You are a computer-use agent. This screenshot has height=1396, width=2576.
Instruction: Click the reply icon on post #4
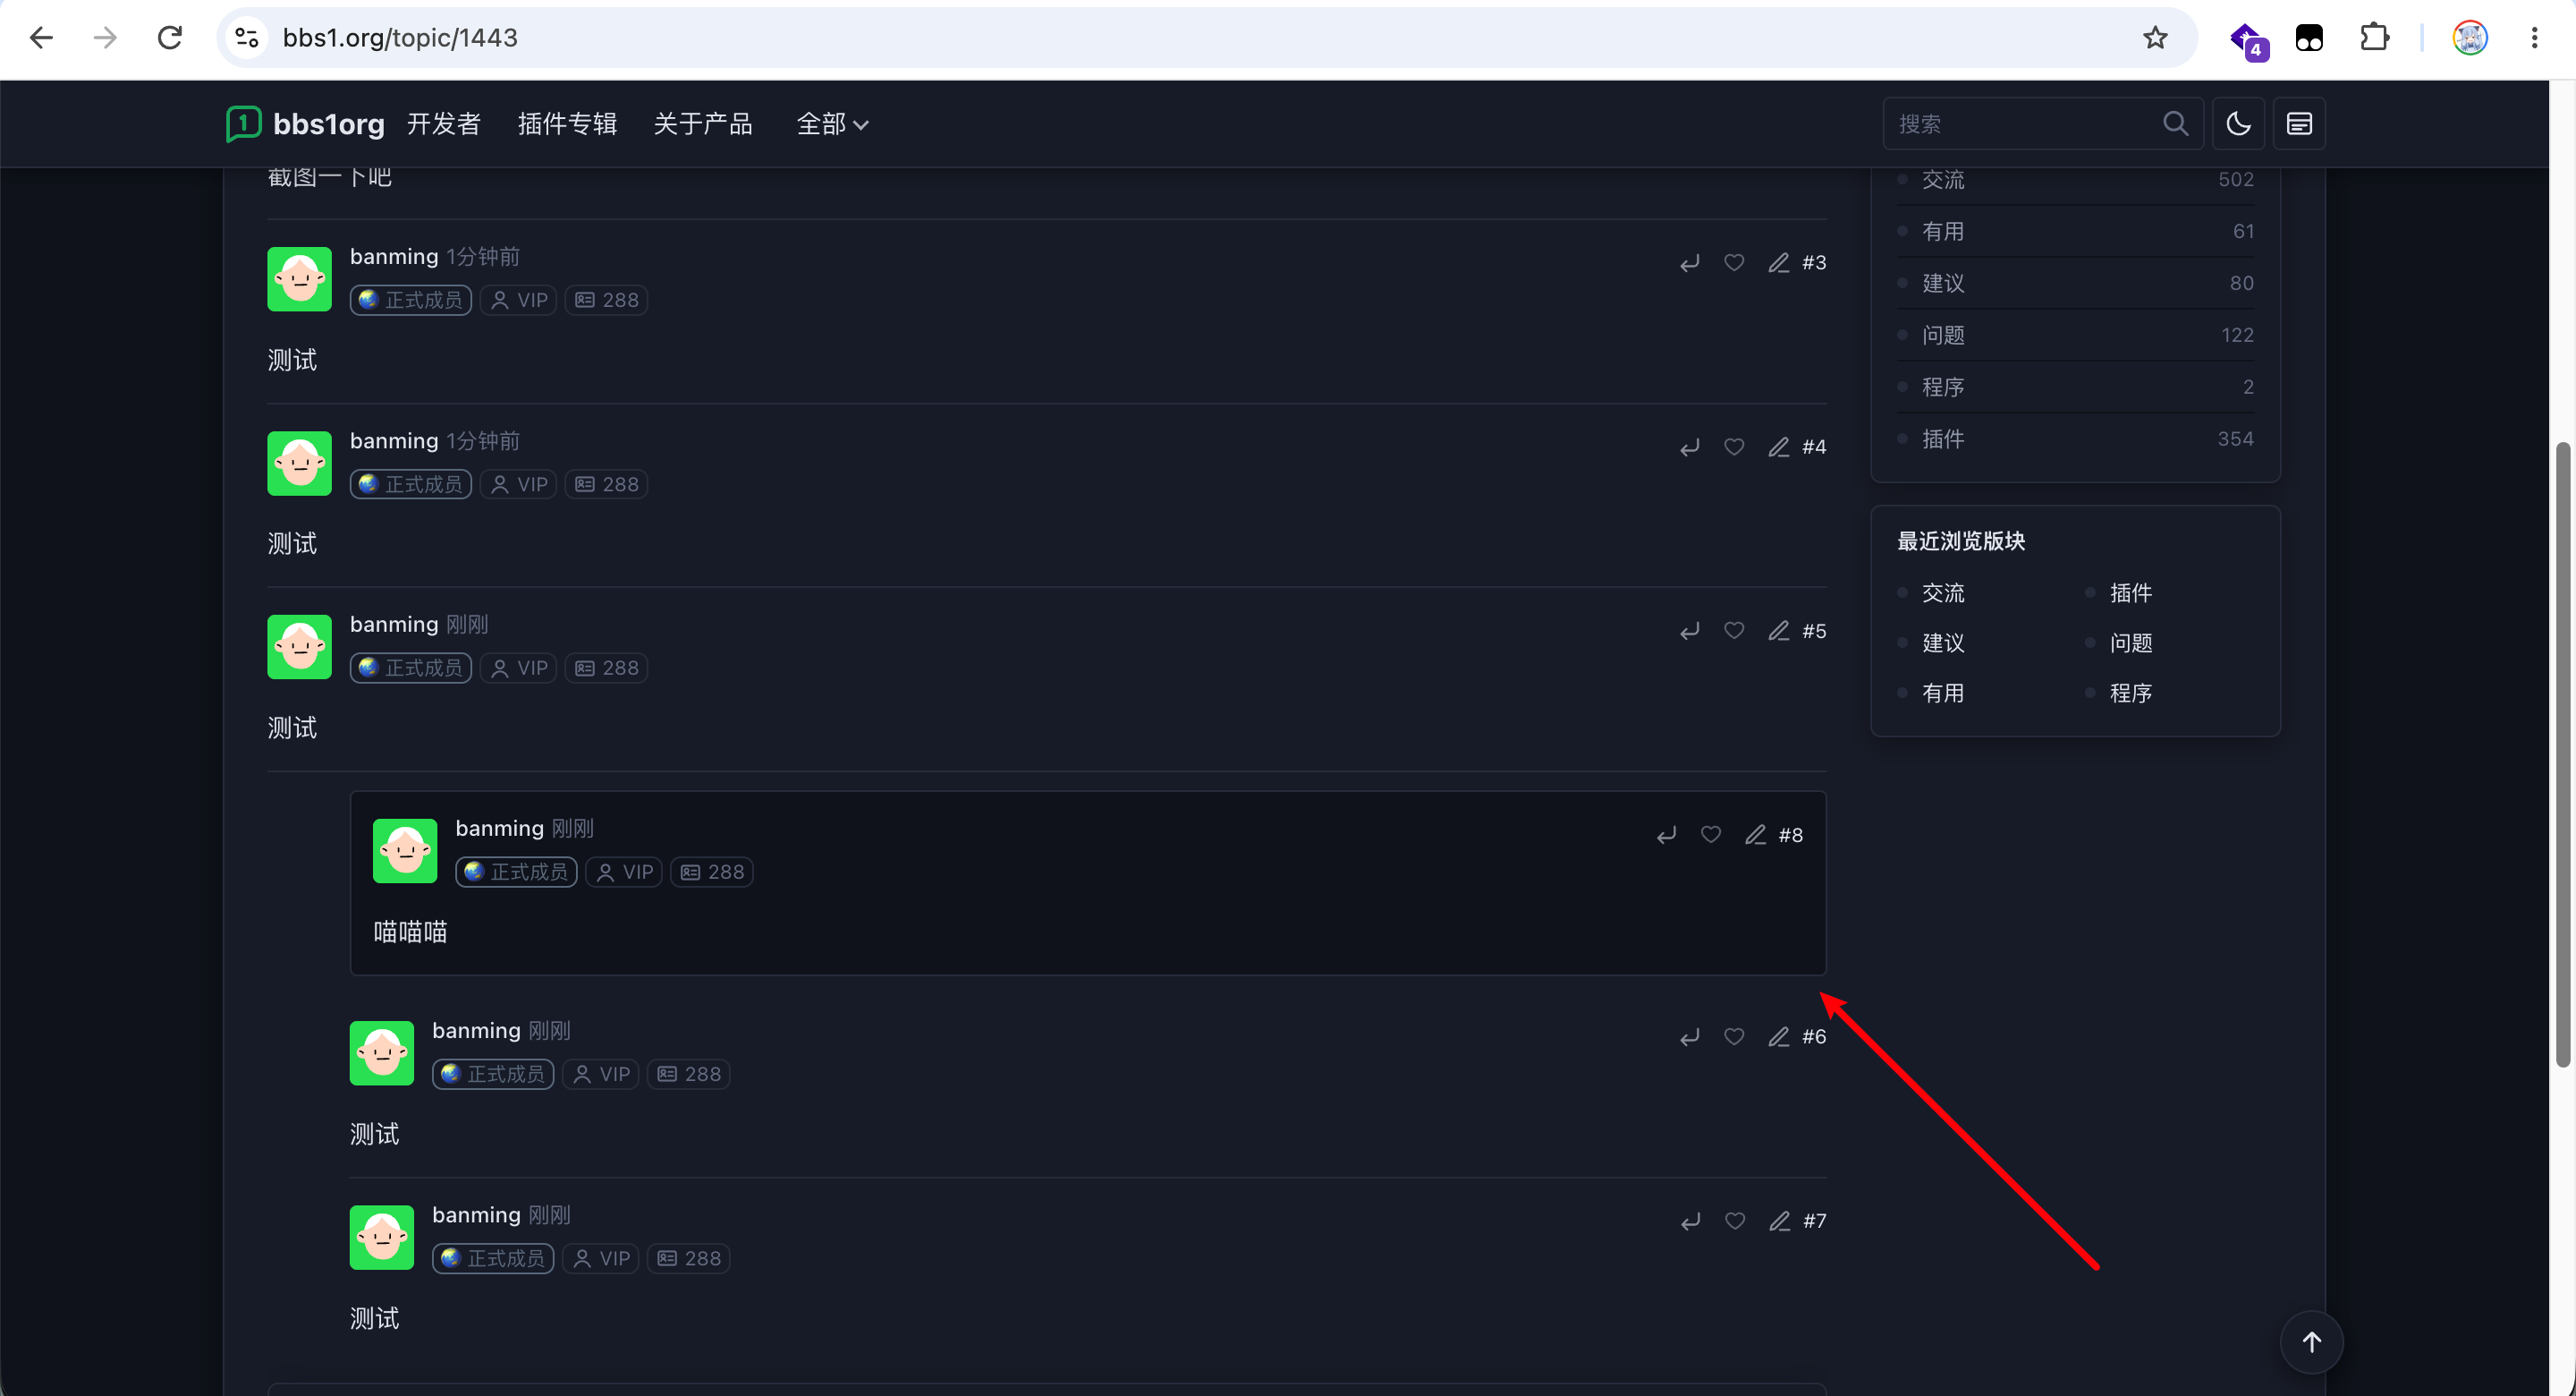(1690, 447)
